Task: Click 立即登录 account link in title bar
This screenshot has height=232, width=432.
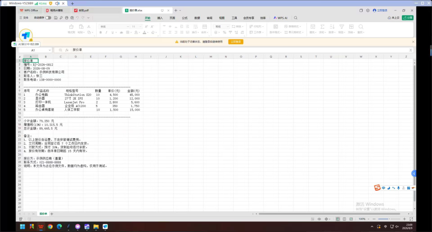Action: 380,10
